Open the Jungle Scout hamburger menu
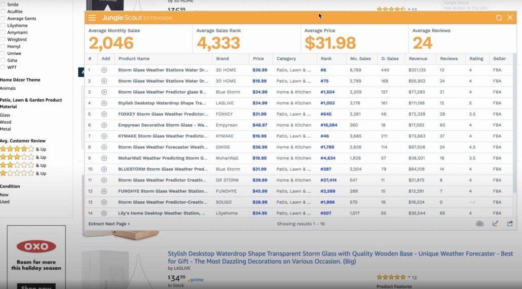Screen dimensions: 522x289 pyautogui.click(x=92, y=18)
